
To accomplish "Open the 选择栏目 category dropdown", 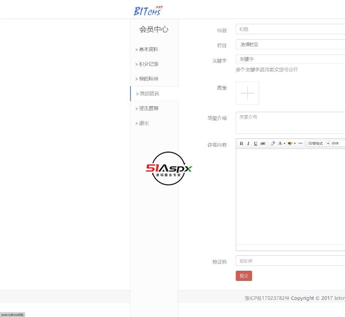I will pyautogui.click(x=290, y=44).
